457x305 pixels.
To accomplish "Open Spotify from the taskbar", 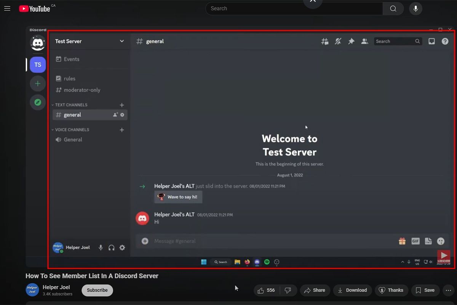I will point(267,262).
